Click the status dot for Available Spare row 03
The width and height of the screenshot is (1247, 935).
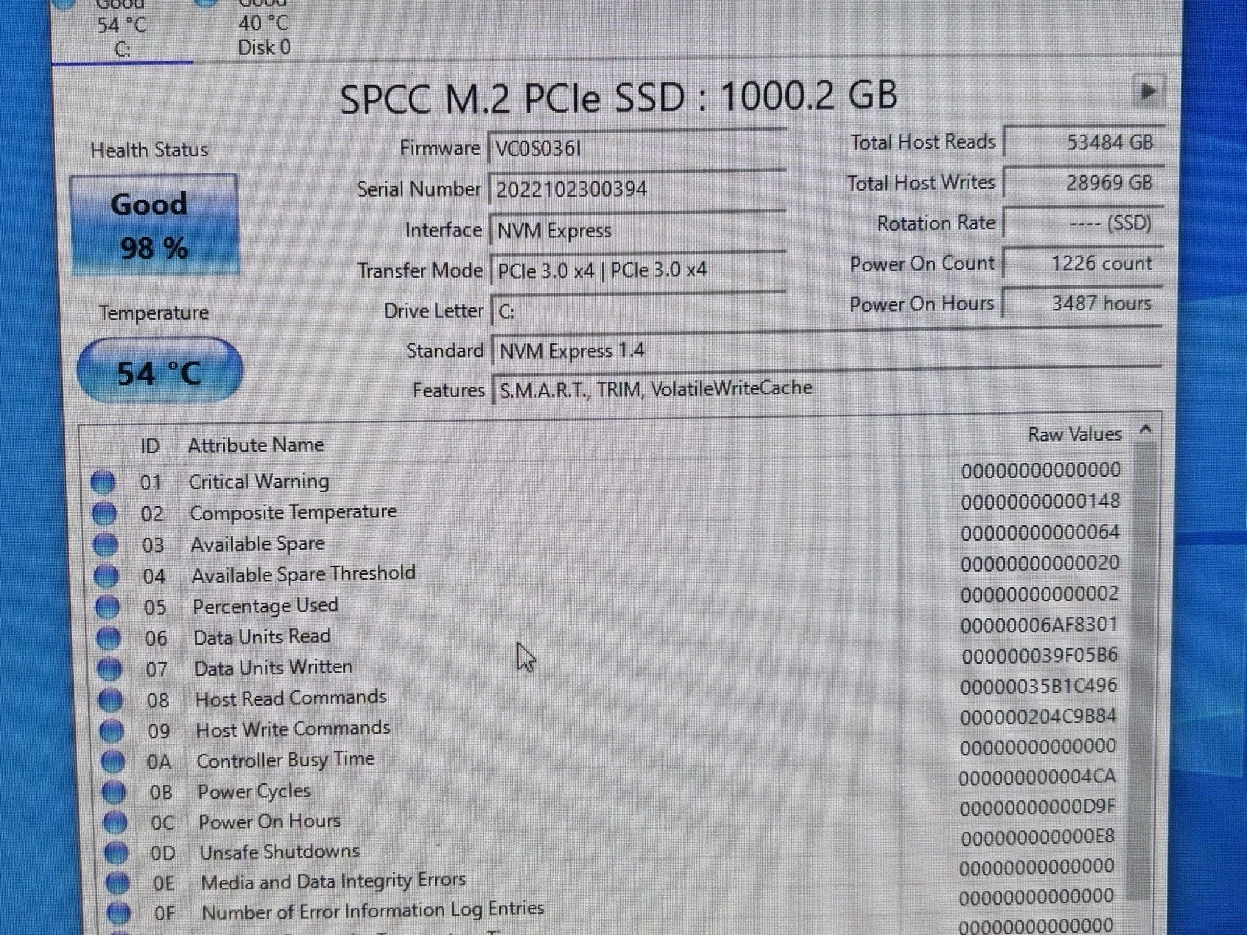105,545
